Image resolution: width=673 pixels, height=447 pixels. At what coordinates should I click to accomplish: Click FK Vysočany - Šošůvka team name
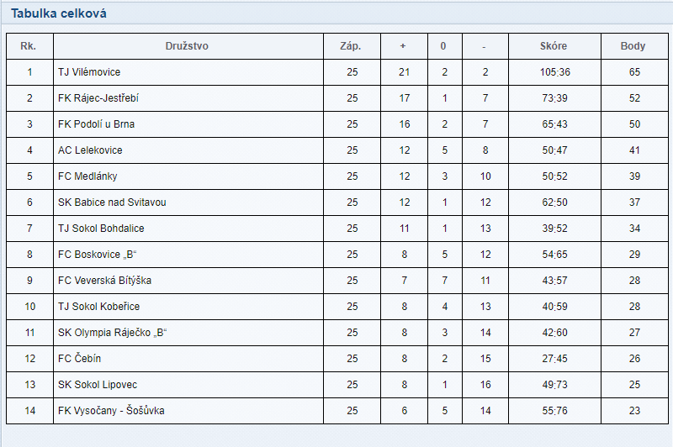pyautogui.click(x=111, y=411)
